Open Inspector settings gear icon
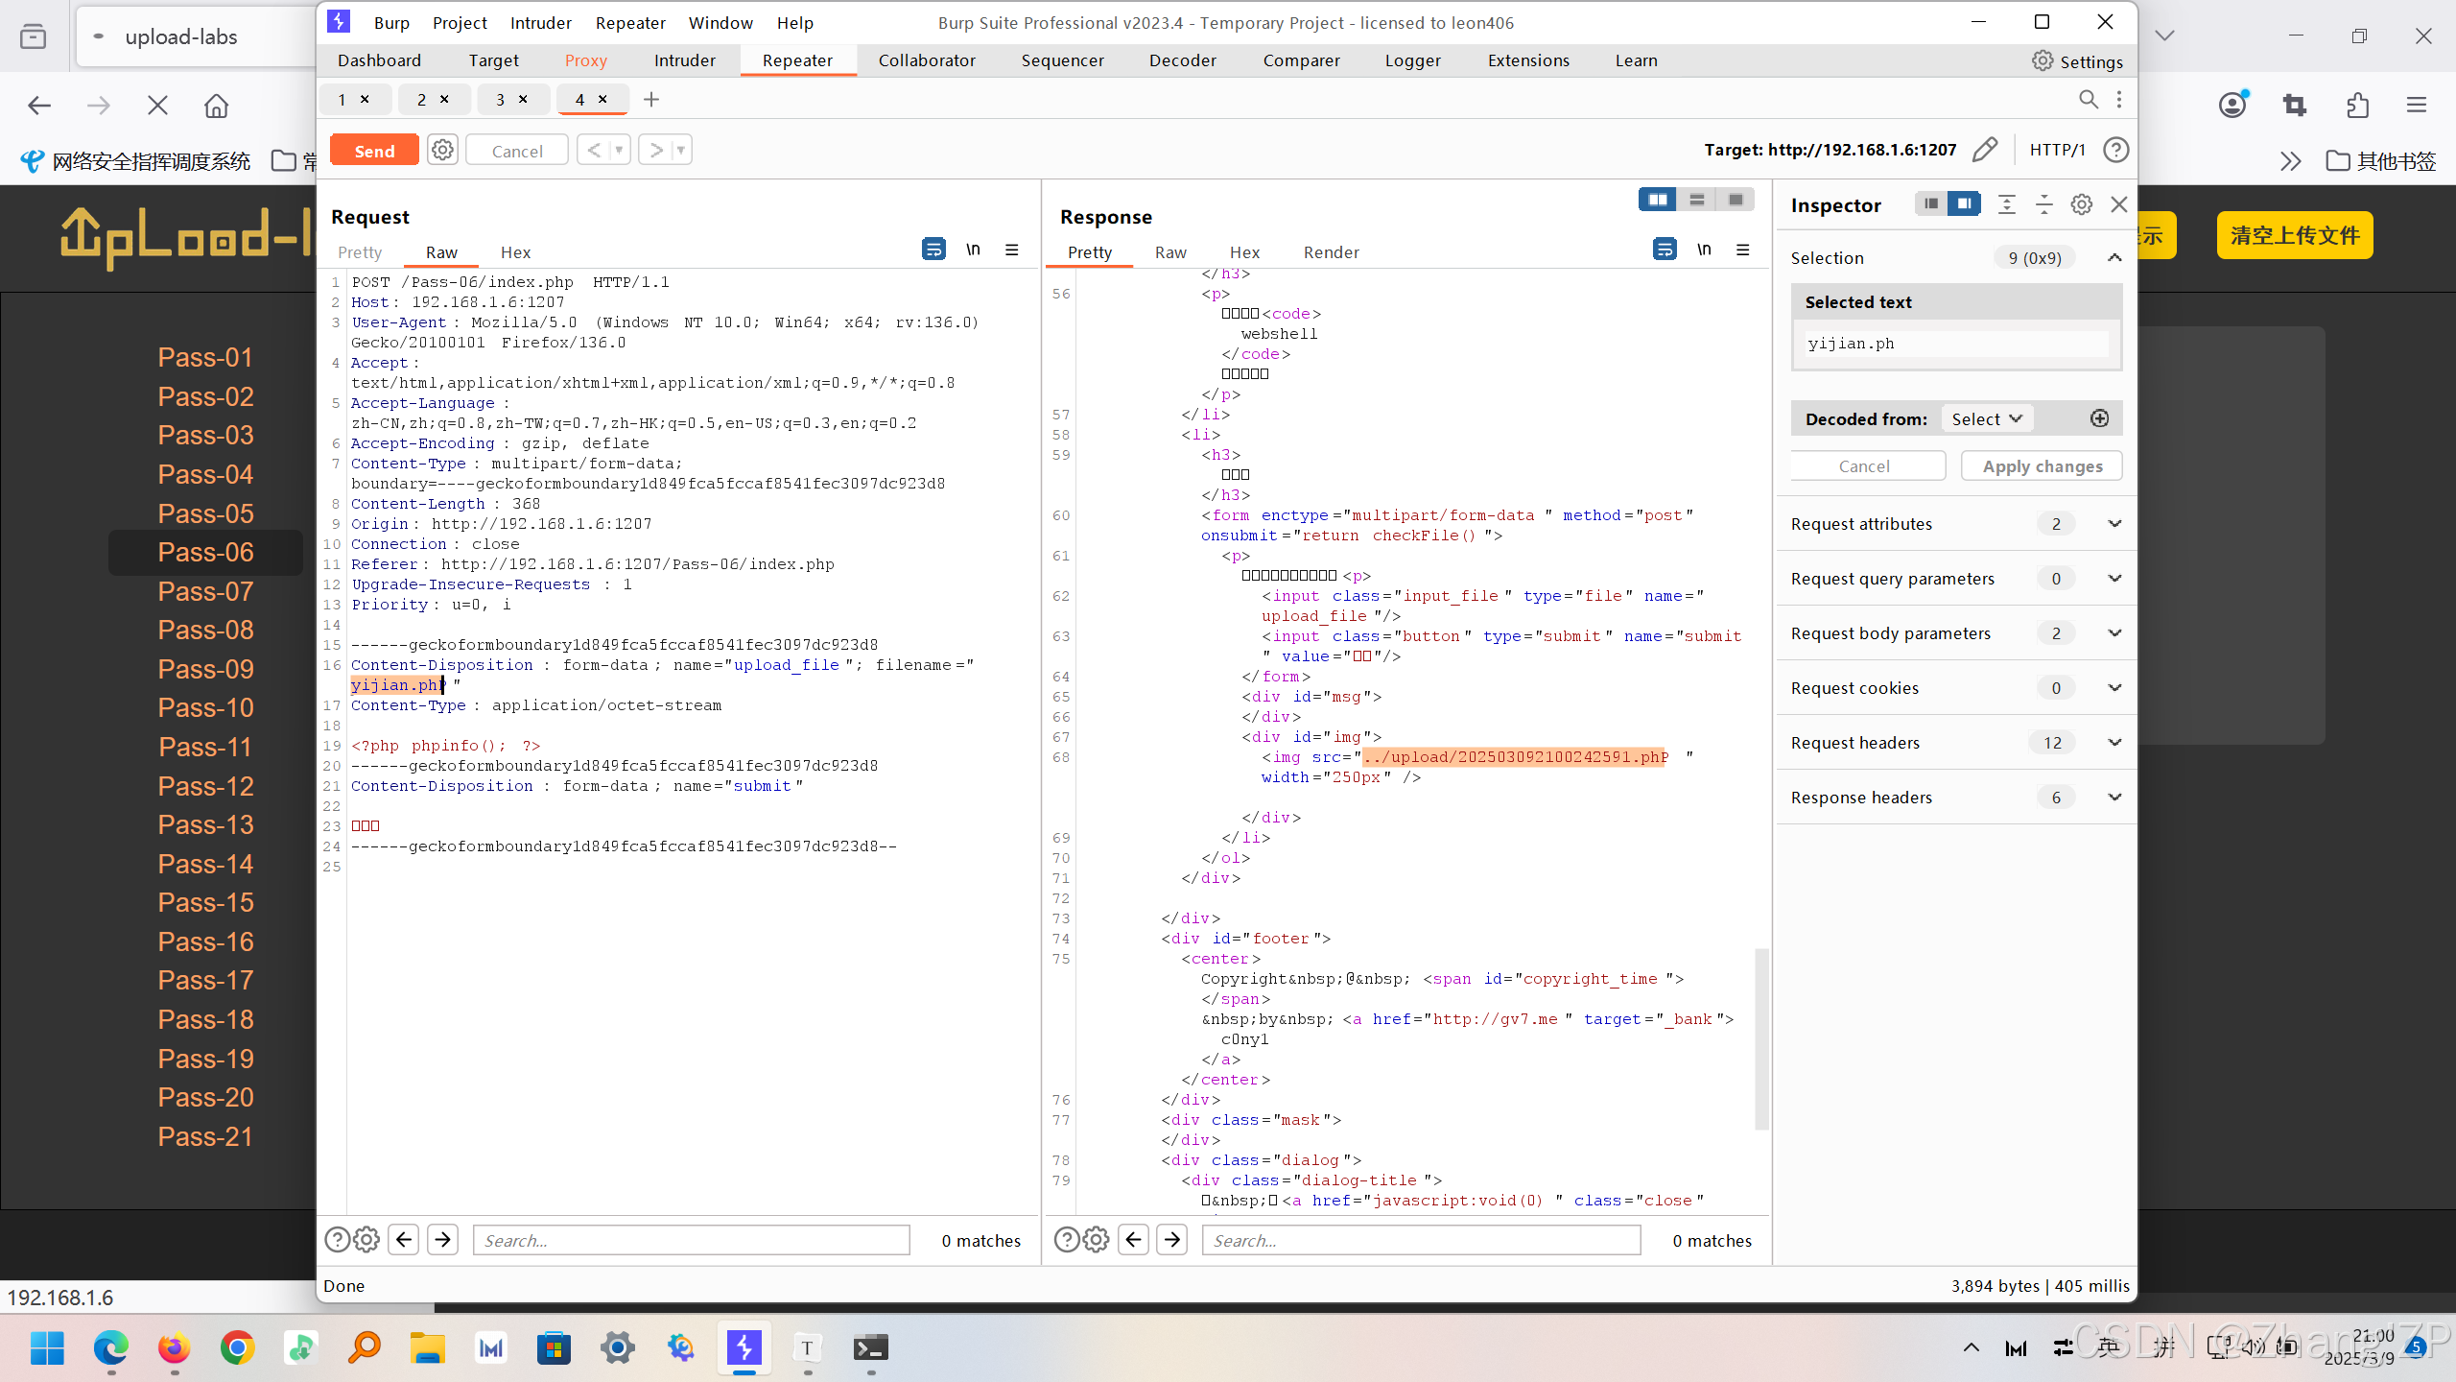This screenshot has height=1382, width=2456. pos(2081,204)
